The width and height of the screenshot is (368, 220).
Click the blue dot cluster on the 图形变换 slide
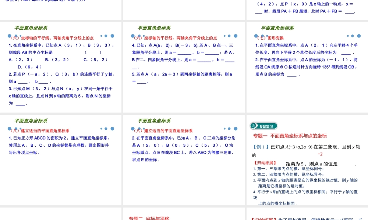[x=353, y=36]
